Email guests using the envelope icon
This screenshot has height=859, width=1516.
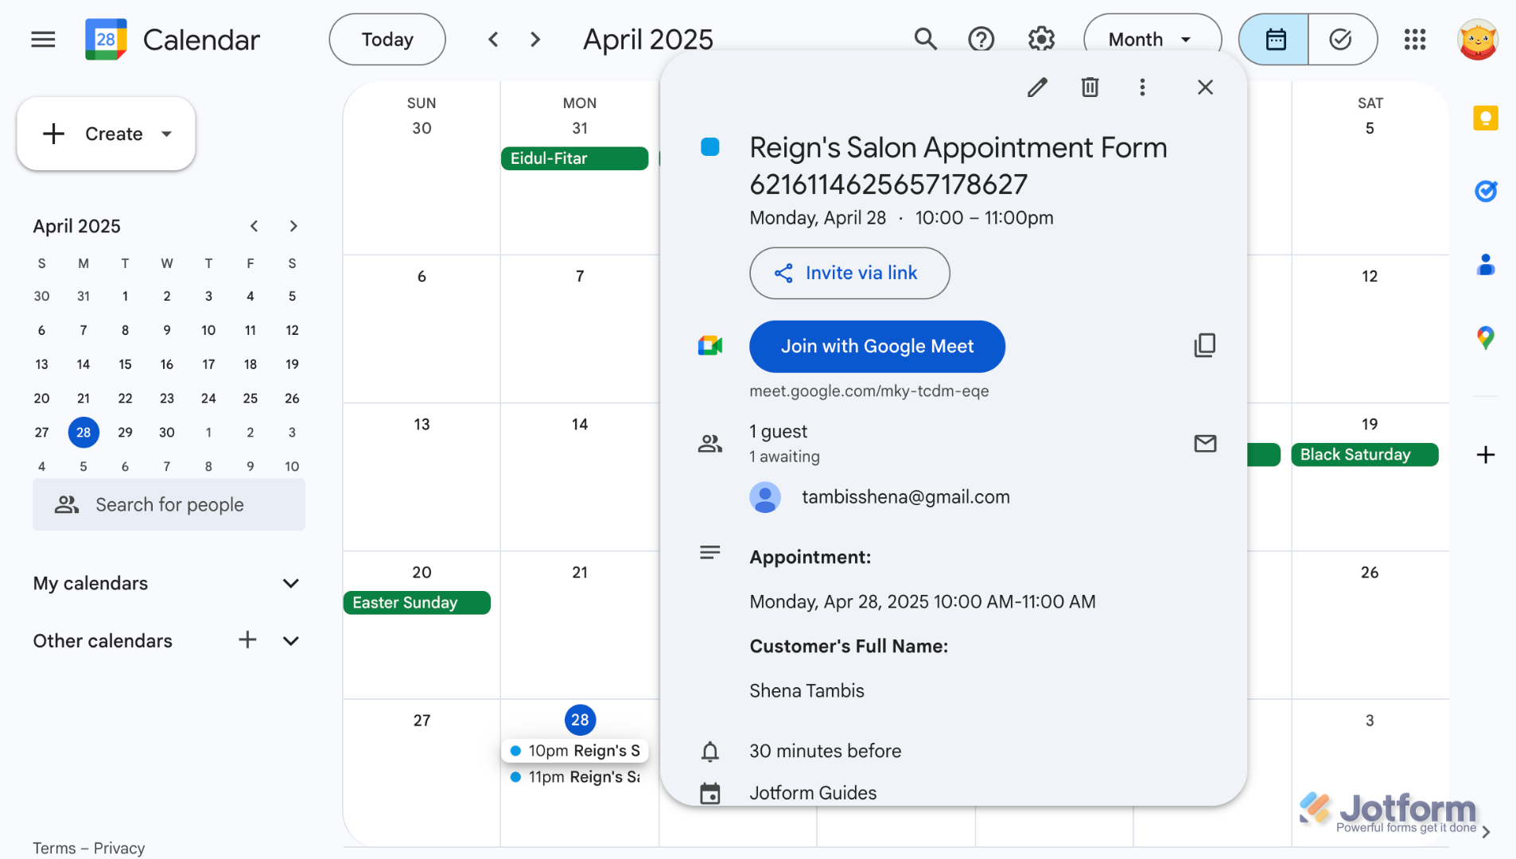point(1205,443)
